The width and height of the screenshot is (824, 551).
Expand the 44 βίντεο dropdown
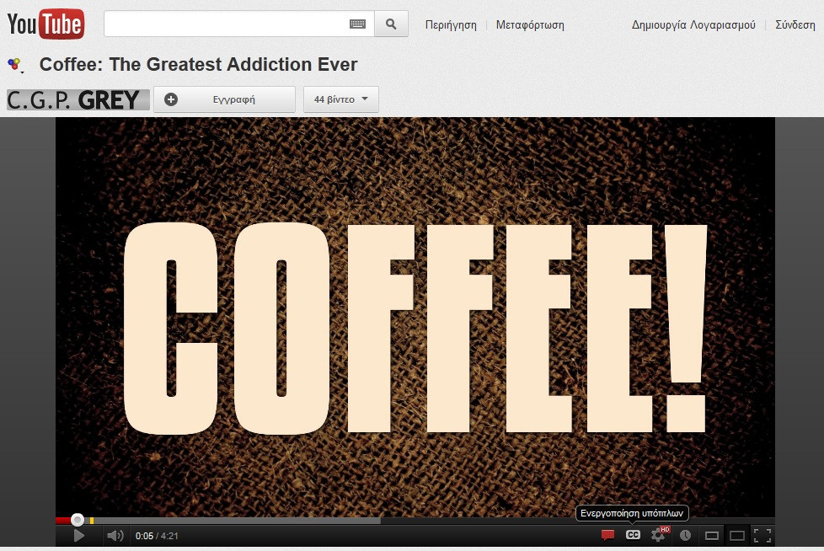341,99
